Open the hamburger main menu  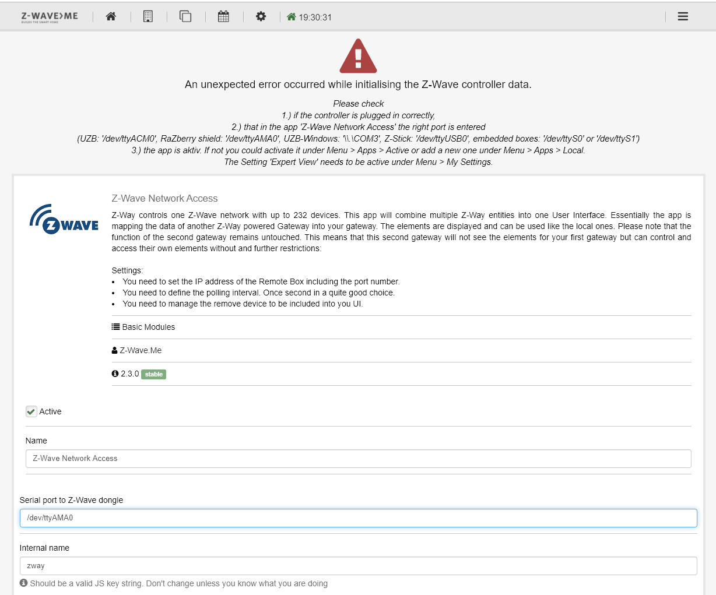tap(683, 16)
